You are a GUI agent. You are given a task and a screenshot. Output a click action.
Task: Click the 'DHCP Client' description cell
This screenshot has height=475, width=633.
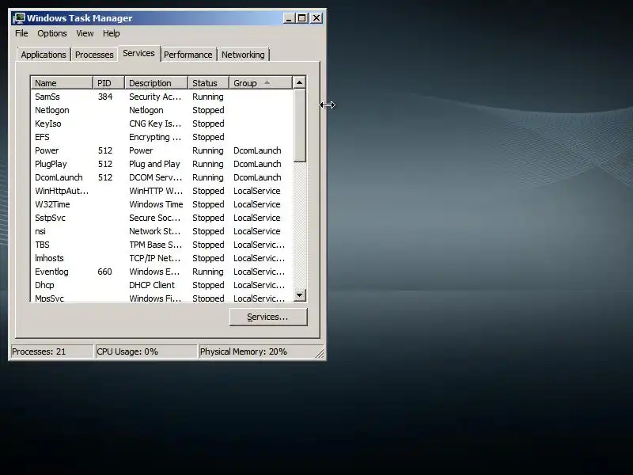[x=152, y=285]
